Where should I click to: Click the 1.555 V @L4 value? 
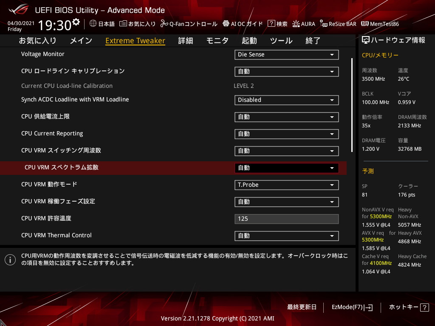click(376, 225)
